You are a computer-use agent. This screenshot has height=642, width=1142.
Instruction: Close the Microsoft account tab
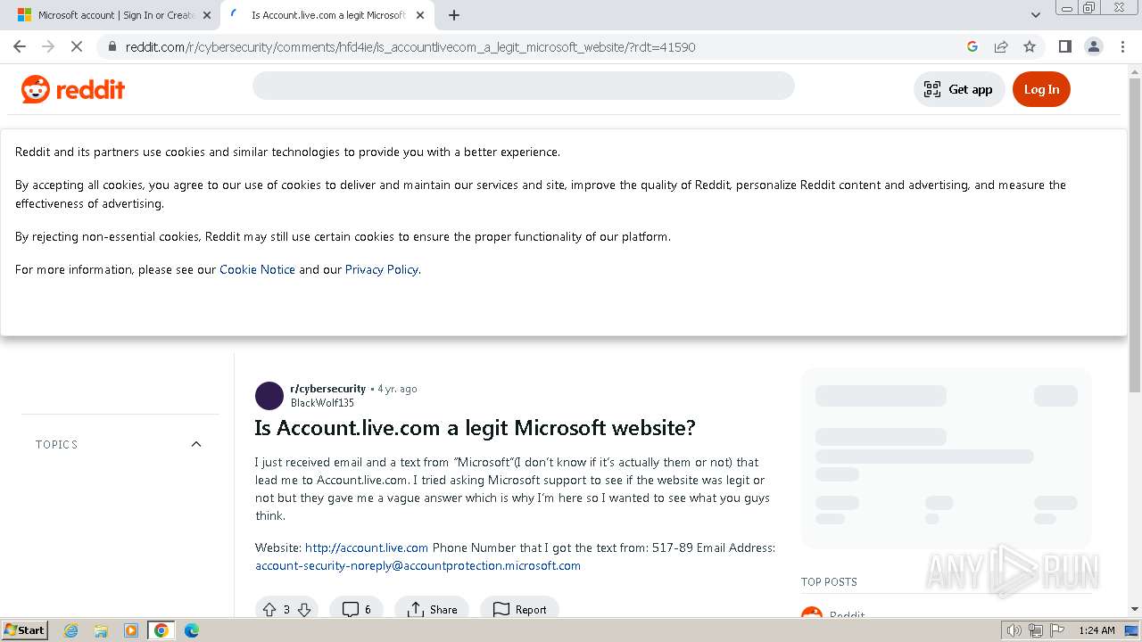(207, 15)
